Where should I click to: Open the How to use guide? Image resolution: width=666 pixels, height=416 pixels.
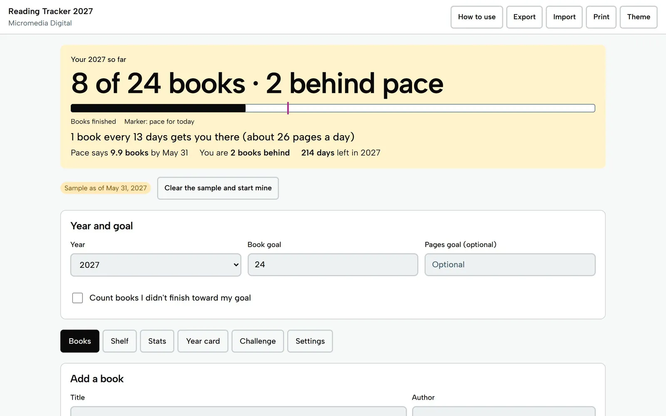tap(477, 17)
